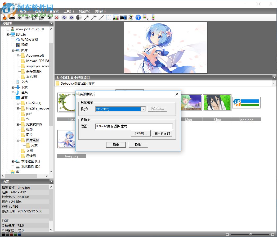277x237 pixels.
Task: Expand 本地磁盘 (C:) tree node
Action: 13,161
